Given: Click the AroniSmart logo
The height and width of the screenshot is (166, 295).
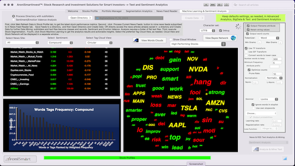Looking at the screenshot, I should (20, 159).
